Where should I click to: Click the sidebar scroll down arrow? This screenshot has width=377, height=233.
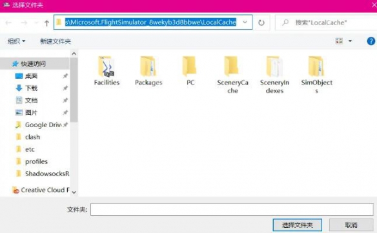[x=74, y=192]
